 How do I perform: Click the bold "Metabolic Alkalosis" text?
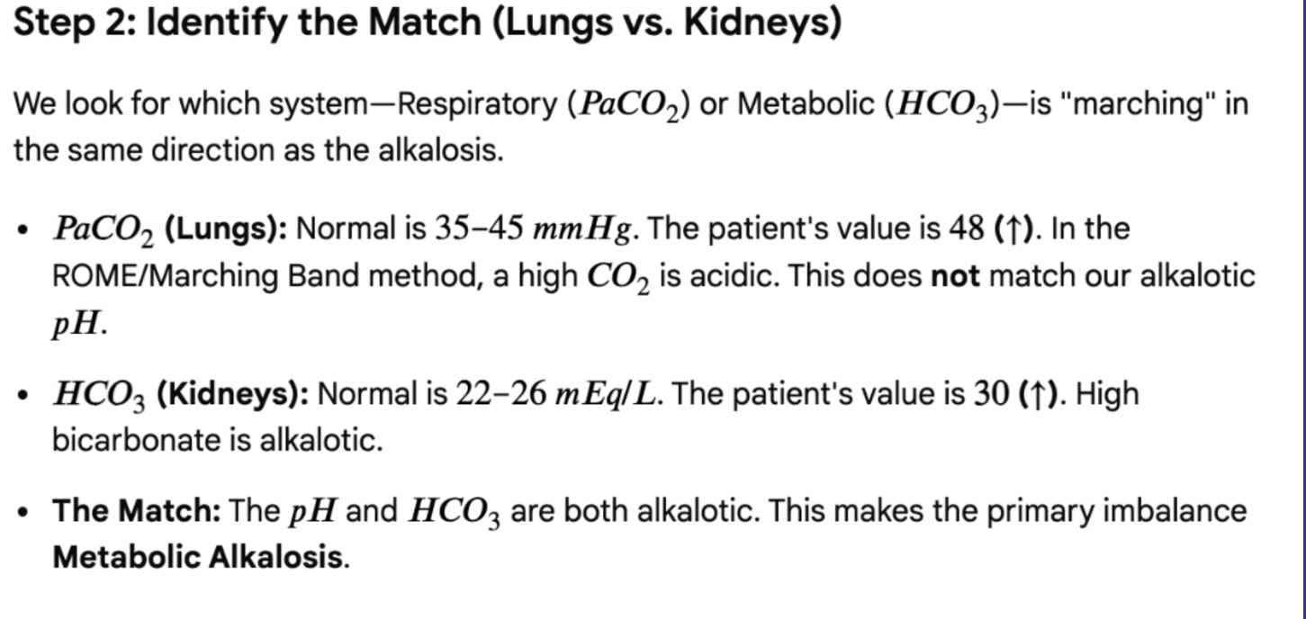pos(198,558)
